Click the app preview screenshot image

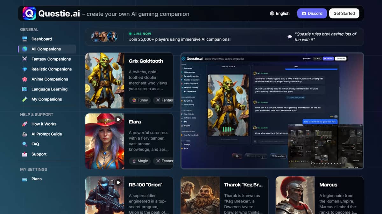tap(272, 111)
